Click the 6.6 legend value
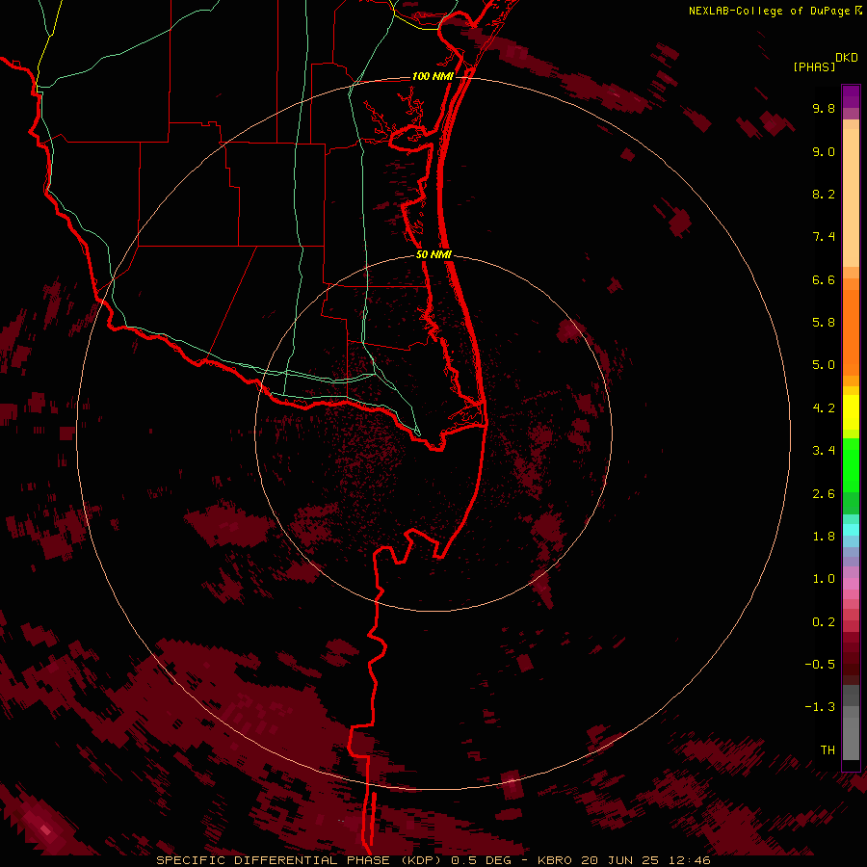 (824, 279)
